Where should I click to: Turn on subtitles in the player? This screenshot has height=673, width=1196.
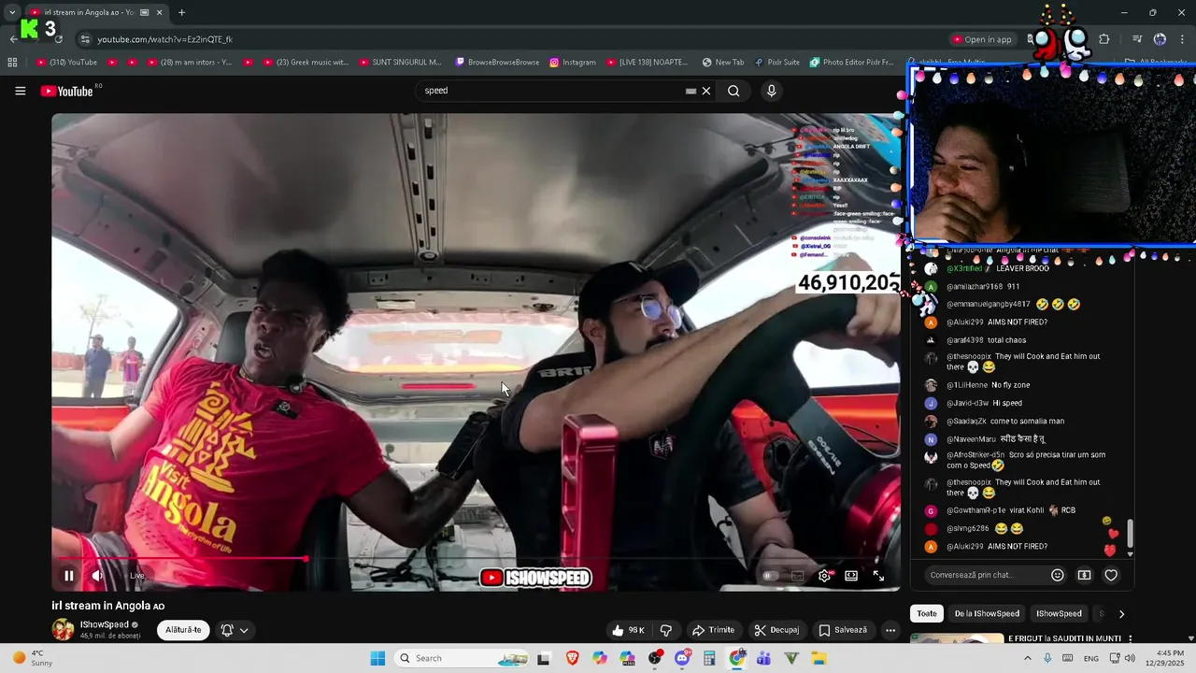pyautogui.click(x=797, y=576)
